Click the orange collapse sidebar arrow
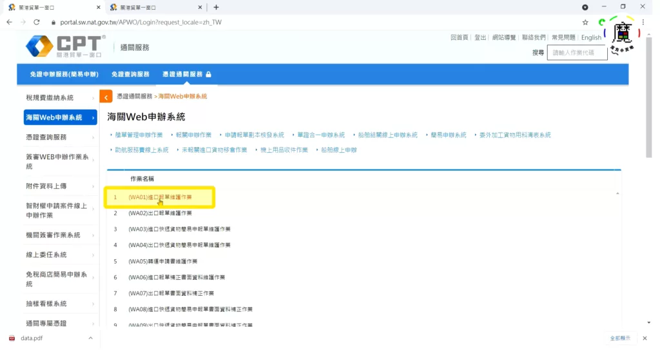Image resolution: width=660 pixels, height=350 pixels. (x=106, y=97)
